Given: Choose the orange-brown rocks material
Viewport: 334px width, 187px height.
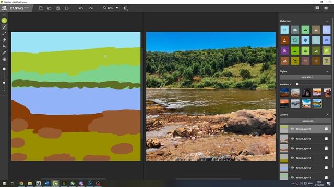Looking at the screenshot, I should pyautogui.click(x=284, y=61).
